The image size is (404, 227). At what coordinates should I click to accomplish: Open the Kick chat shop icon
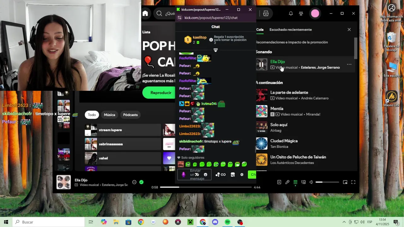click(x=233, y=175)
